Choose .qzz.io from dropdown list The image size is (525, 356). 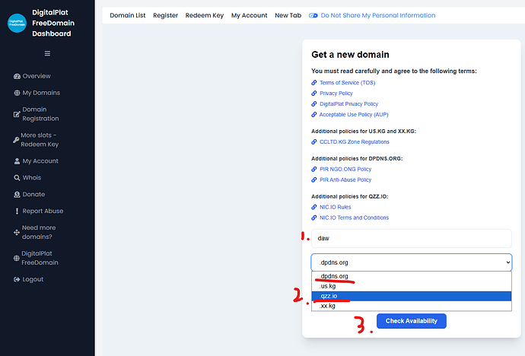412,296
